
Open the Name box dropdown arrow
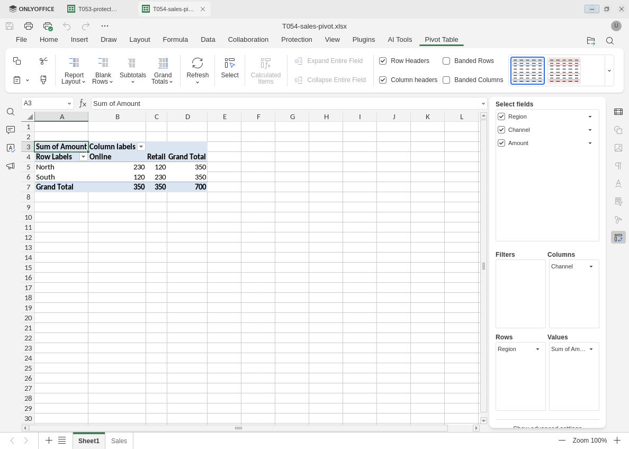(x=69, y=104)
